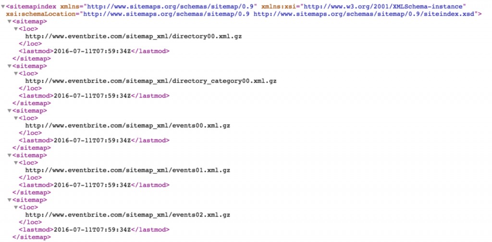Collapse sitemap node containing directory00.xml.gz
The height and width of the screenshot is (242, 492).
tap(10, 22)
